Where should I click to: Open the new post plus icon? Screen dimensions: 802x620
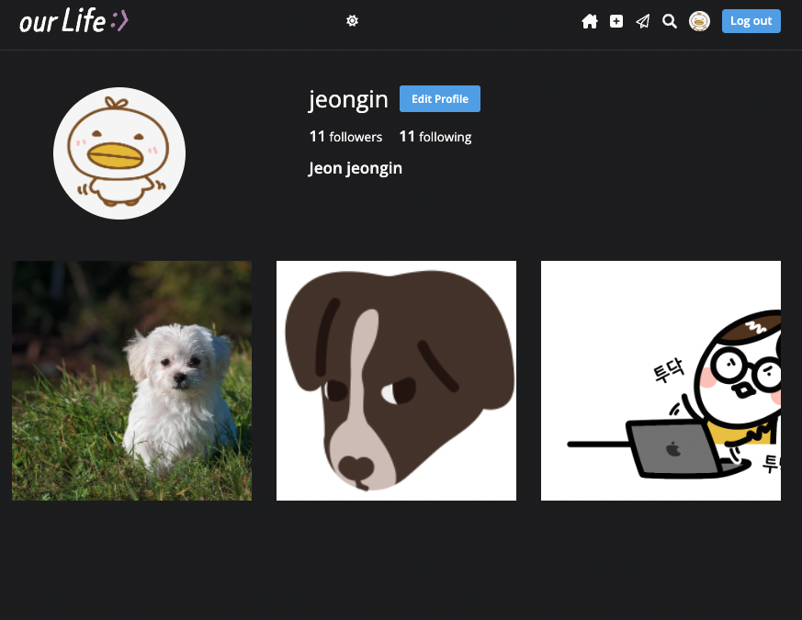point(616,21)
